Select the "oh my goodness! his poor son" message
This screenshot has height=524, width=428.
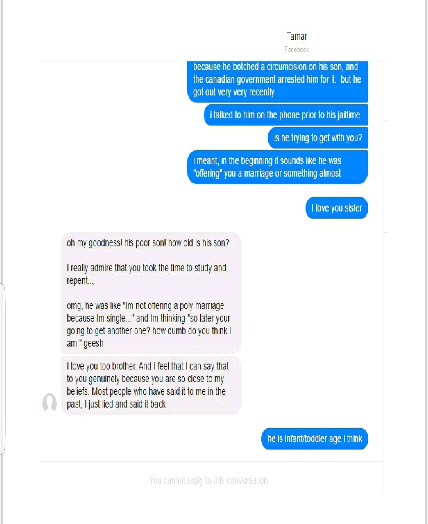(x=148, y=243)
